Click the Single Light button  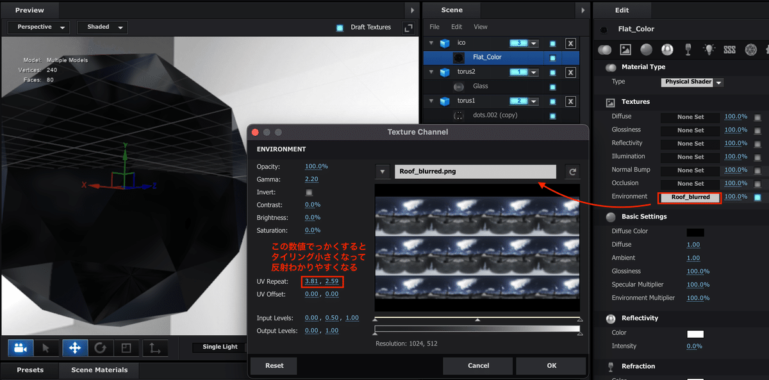(x=220, y=347)
